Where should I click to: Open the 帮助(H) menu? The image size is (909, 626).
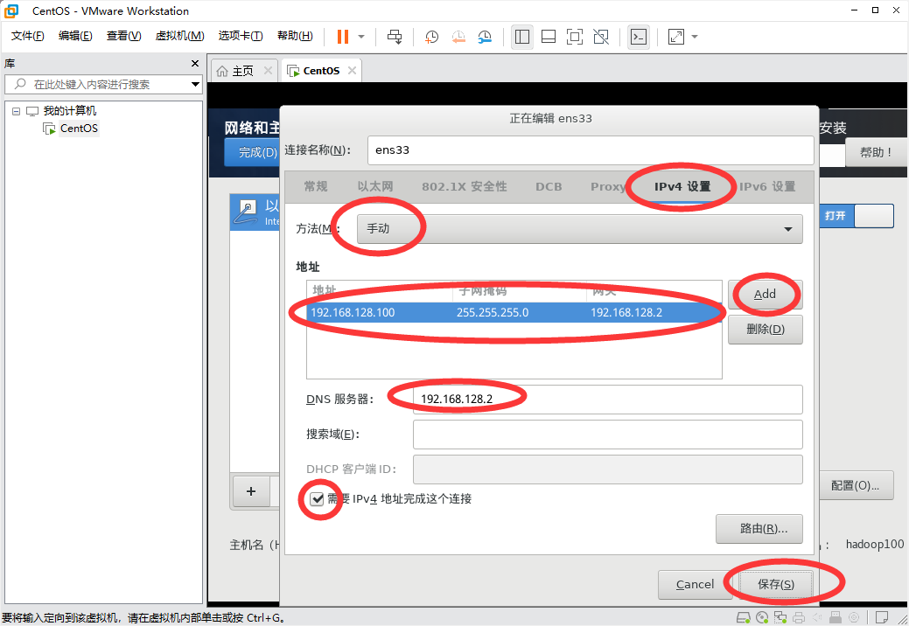(295, 36)
